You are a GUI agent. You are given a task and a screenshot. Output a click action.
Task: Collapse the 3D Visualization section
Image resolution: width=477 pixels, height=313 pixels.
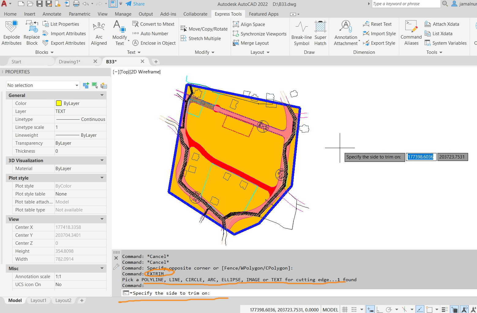102,160
